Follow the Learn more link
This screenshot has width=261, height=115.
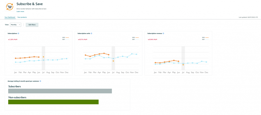click(x=20, y=11)
